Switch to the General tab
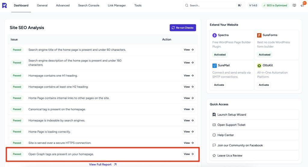 point(42,5)
